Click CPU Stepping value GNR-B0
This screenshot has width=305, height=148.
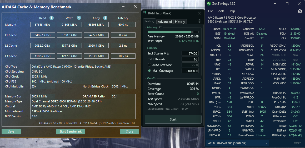coord(83,72)
